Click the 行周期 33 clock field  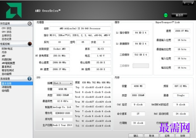pos(138,123)
